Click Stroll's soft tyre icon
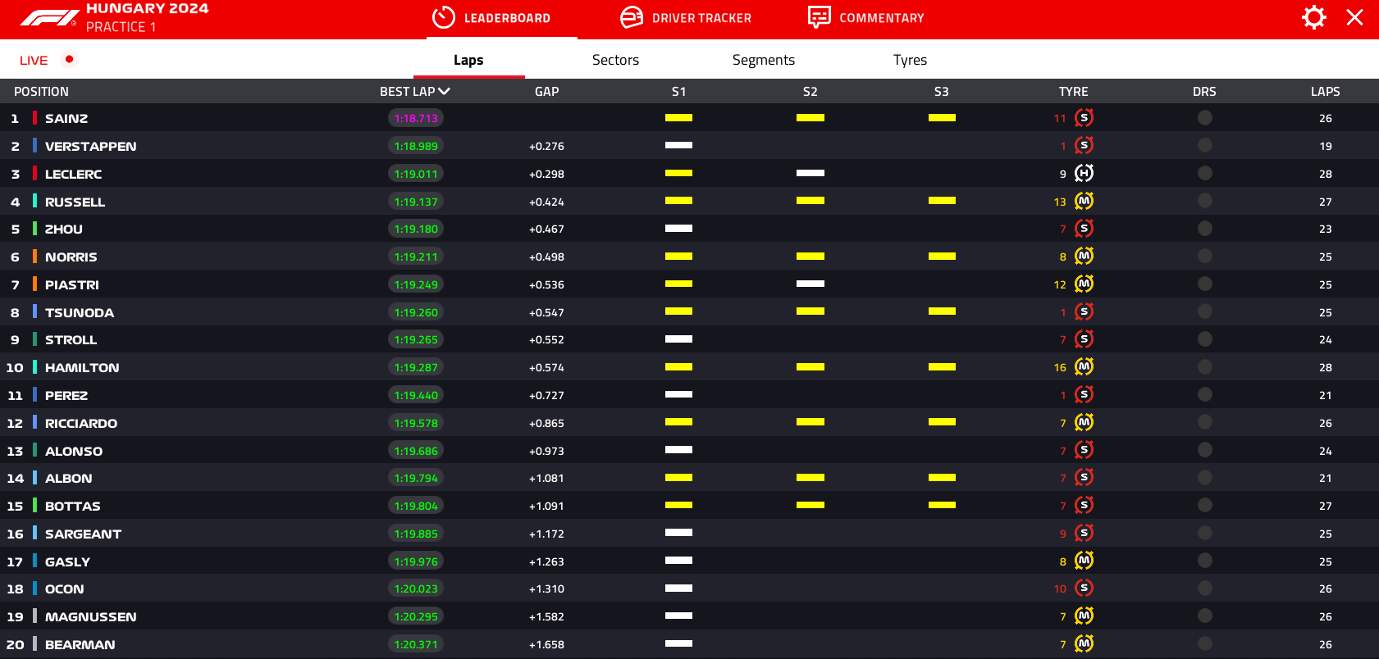Image resolution: width=1379 pixels, height=659 pixels. point(1084,339)
